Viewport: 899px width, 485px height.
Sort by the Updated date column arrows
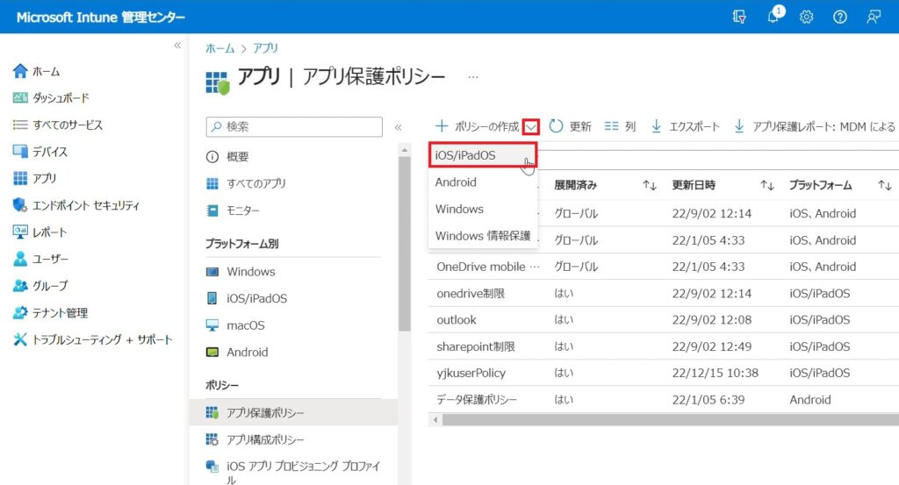(767, 185)
